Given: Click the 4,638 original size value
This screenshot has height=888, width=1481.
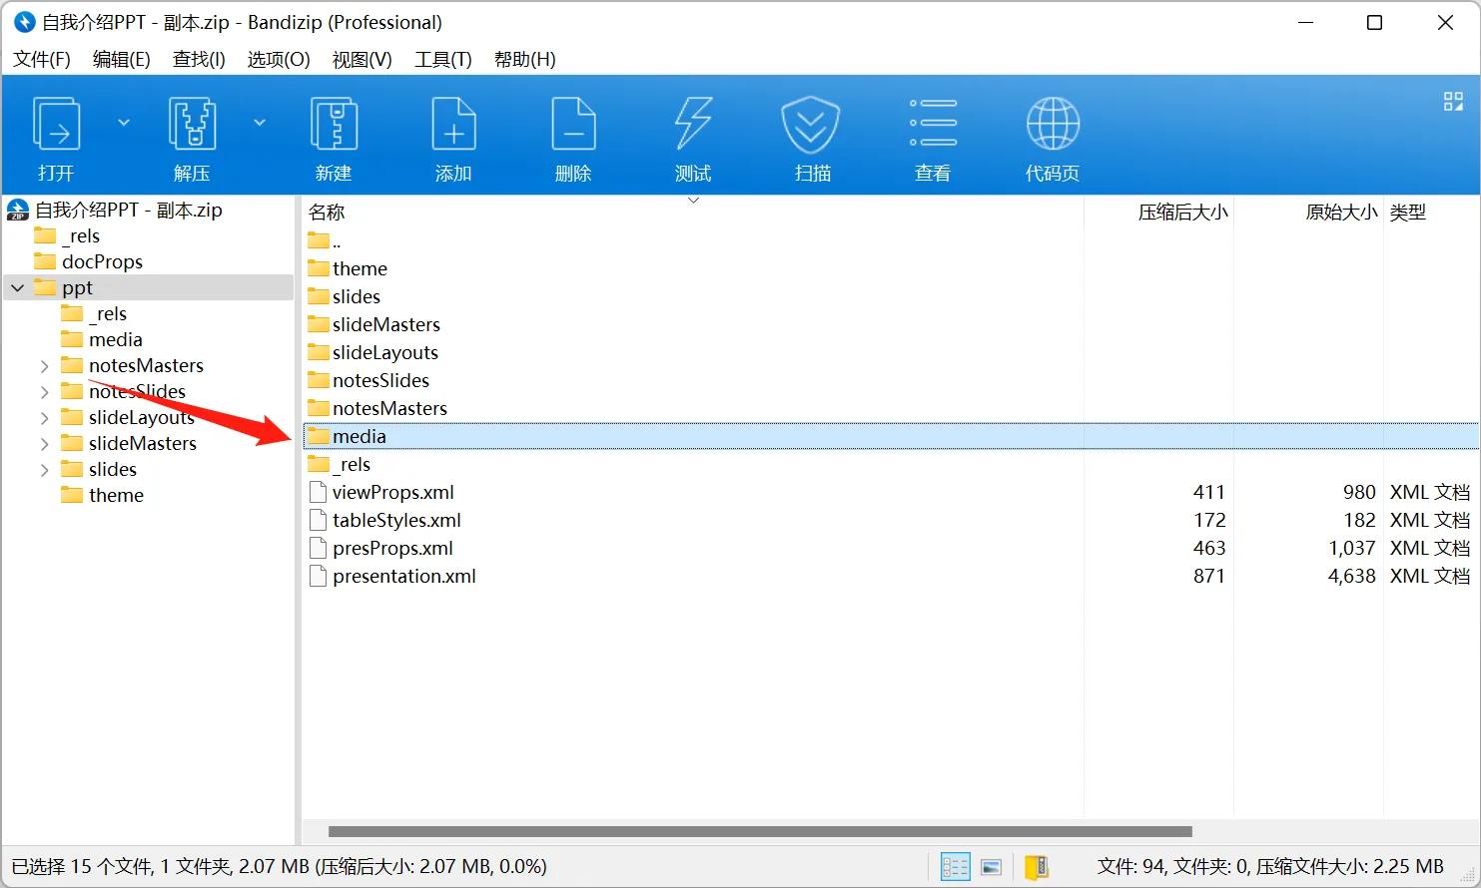Looking at the screenshot, I should (x=1352, y=576).
